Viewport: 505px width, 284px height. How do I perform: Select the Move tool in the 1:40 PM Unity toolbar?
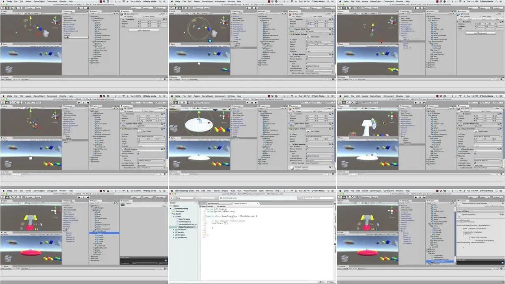175,103
